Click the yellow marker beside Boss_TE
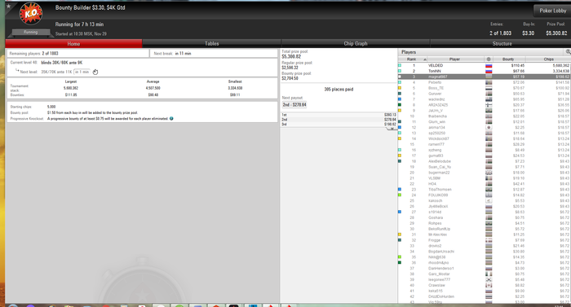This screenshot has width=571, height=307. point(400,88)
